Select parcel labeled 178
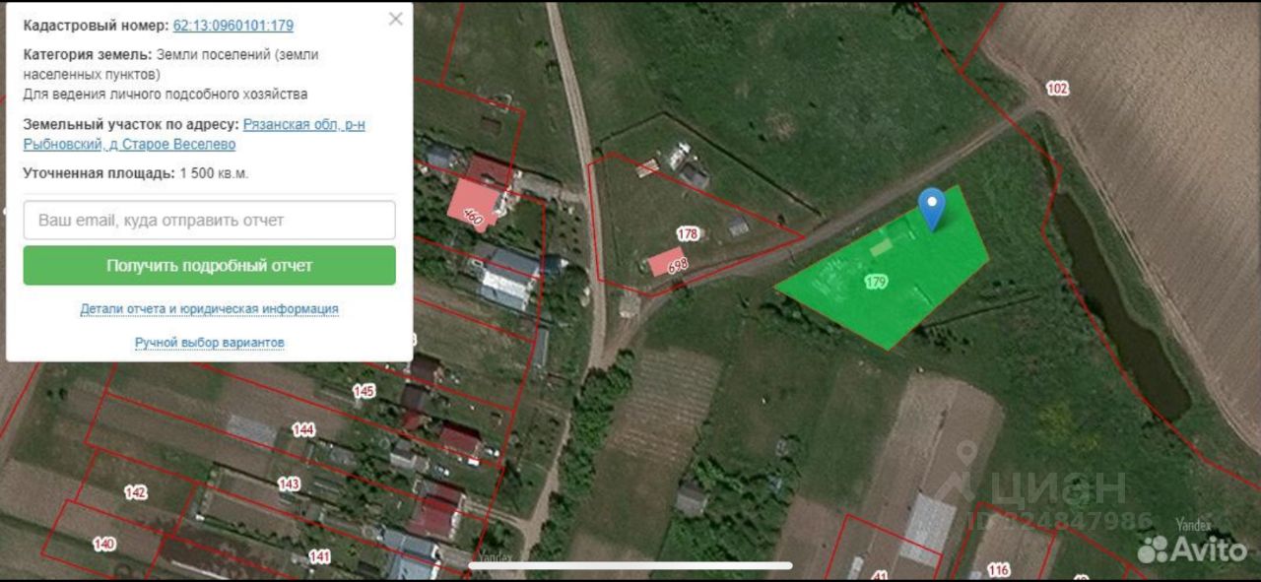The height and width of the screenshot is (582, 1261). click(x=688, y=233)
